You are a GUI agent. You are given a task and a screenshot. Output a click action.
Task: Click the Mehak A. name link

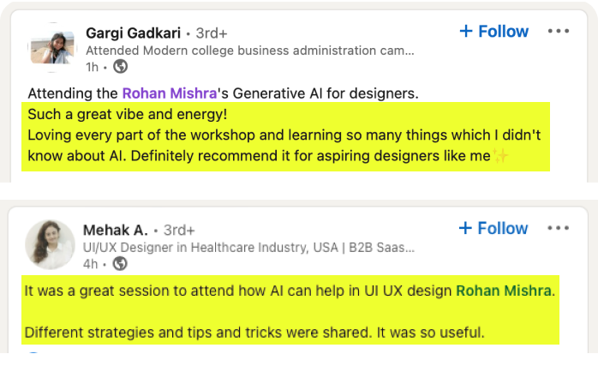click(x=116, y=230)
